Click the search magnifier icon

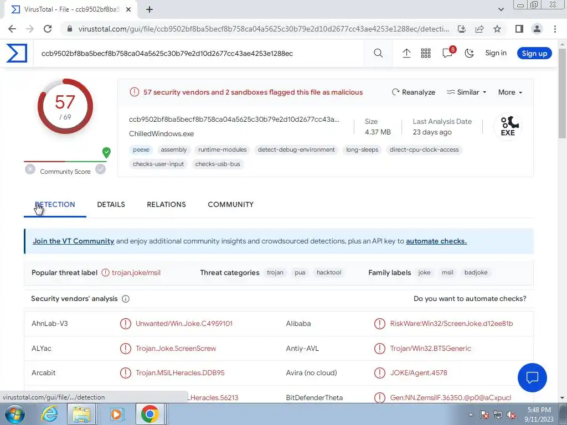[x=378, y=53]
